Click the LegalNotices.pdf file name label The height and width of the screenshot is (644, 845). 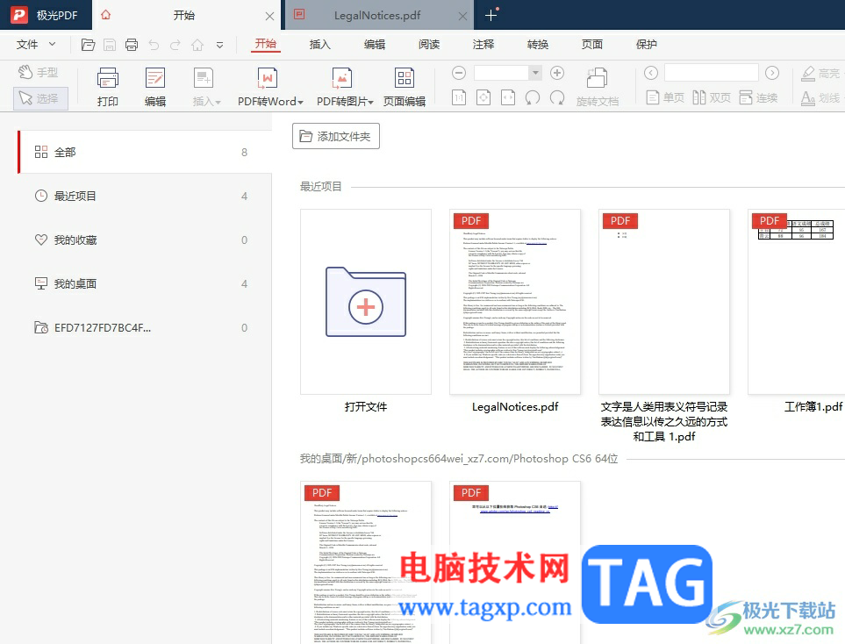click(x=515, y=407)
